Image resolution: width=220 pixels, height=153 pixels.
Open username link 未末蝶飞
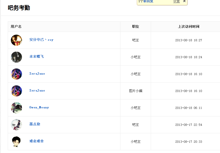36,57
